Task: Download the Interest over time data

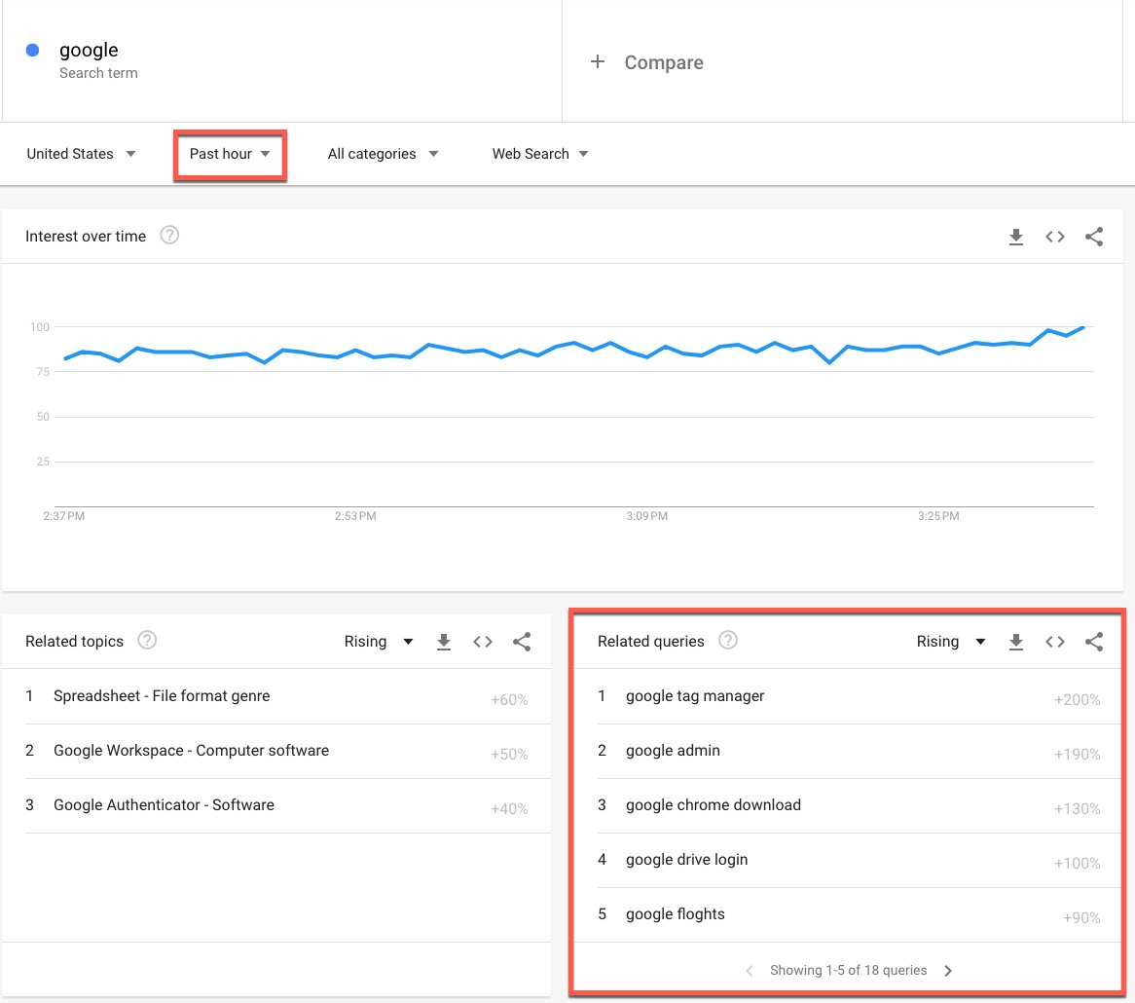Action: coord(1015,237)
